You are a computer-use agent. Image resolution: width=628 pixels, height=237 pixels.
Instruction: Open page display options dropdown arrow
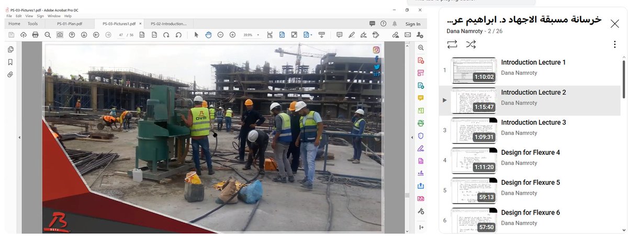pos(311,35)
